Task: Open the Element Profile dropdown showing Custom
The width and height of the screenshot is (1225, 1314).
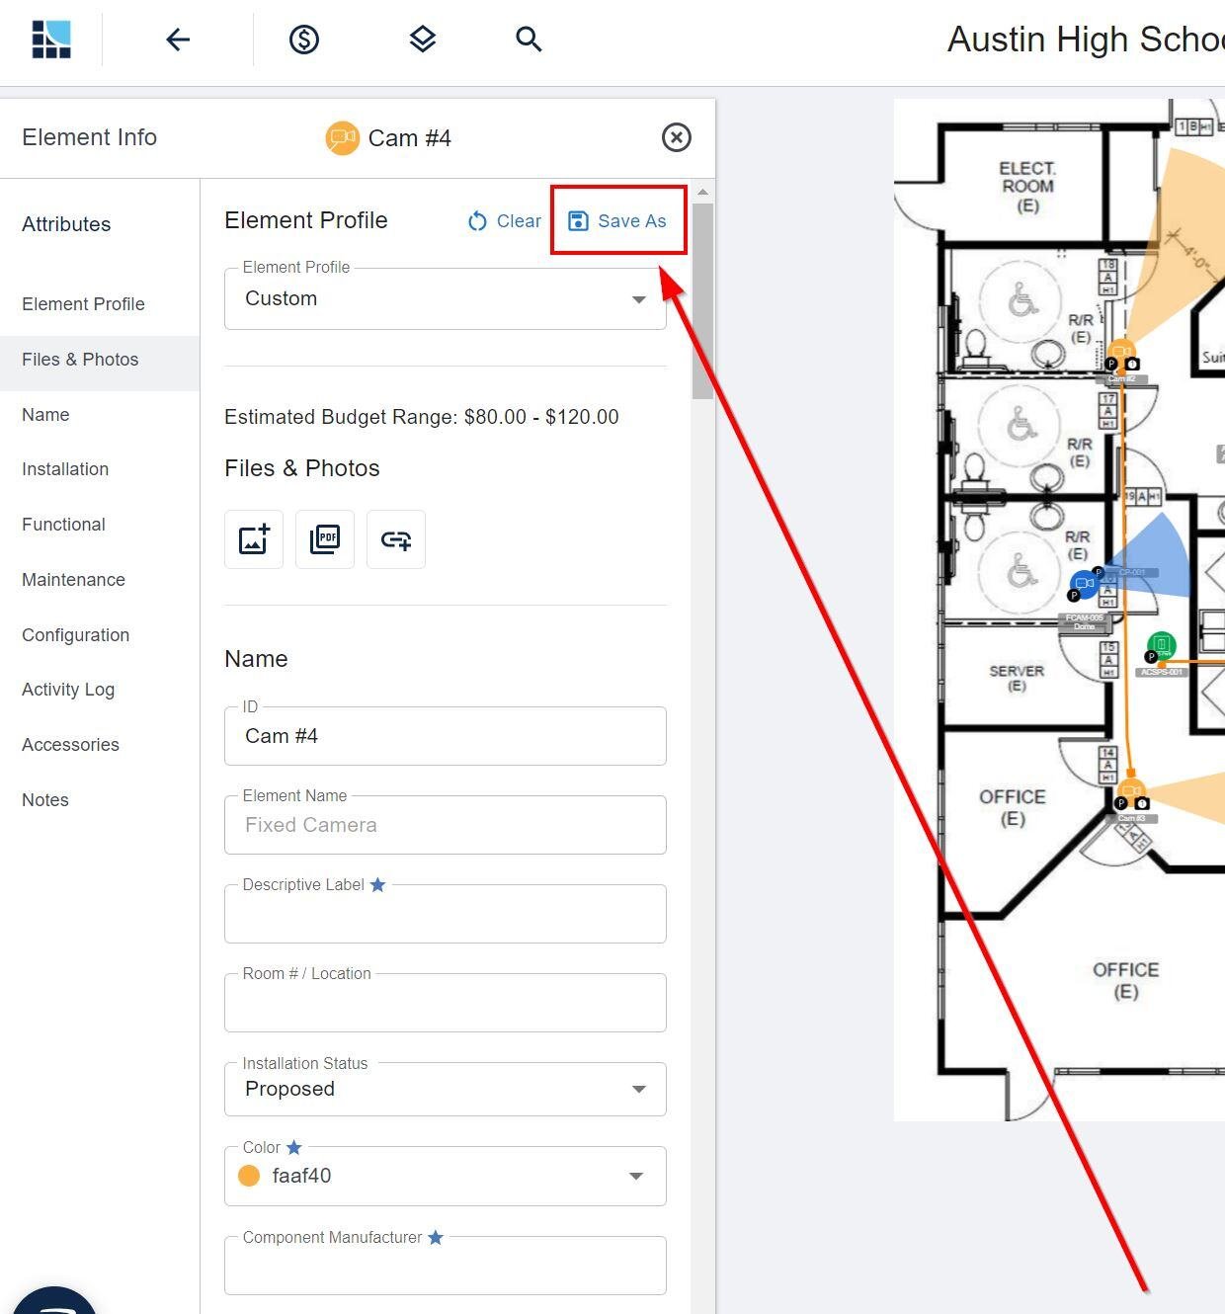Action: click(638, 299)
